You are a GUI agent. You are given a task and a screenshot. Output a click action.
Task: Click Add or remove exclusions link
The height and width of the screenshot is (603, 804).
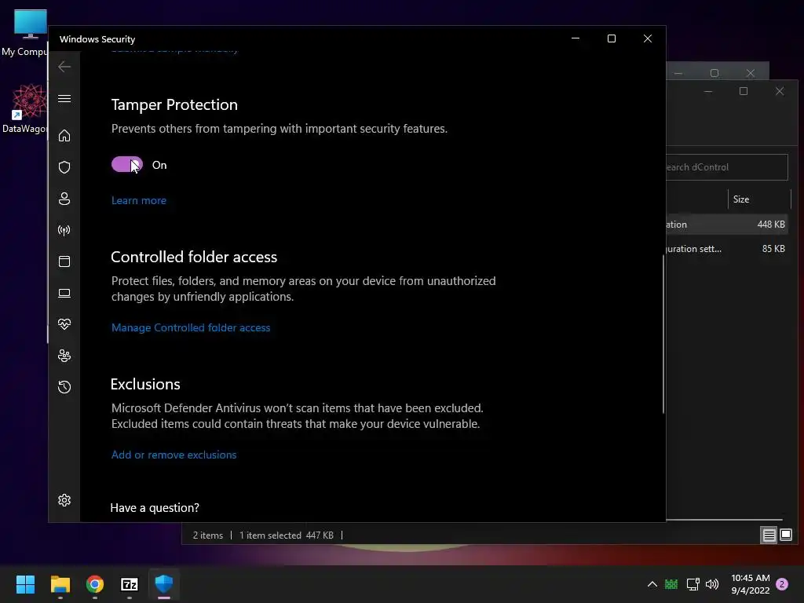174,455
